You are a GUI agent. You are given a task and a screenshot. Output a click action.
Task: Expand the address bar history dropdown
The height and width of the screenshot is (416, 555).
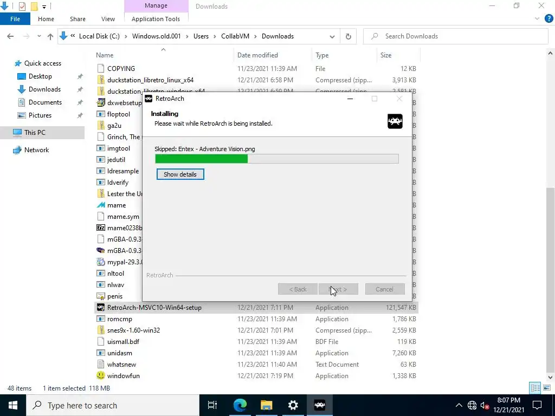click(332, 36)
